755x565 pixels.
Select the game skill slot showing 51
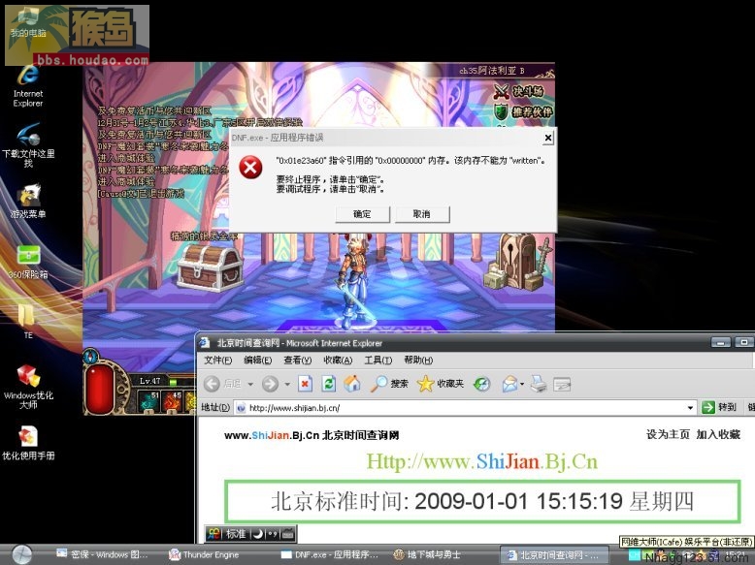pyautogui.click(x=148, y=402)
